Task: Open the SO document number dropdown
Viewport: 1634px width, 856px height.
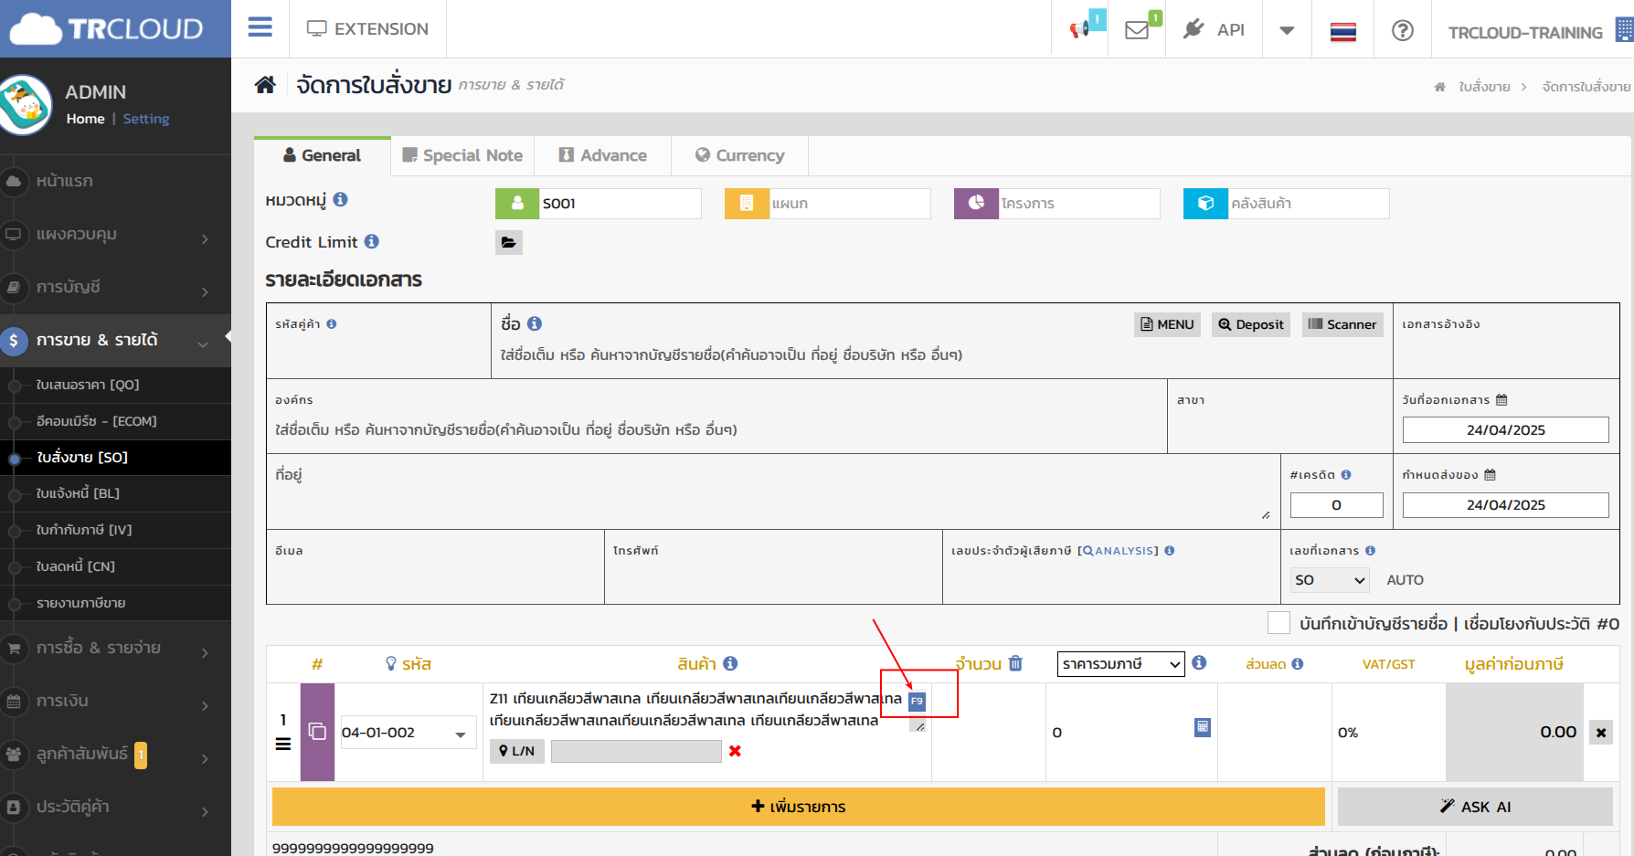Action: (1330, 580)
